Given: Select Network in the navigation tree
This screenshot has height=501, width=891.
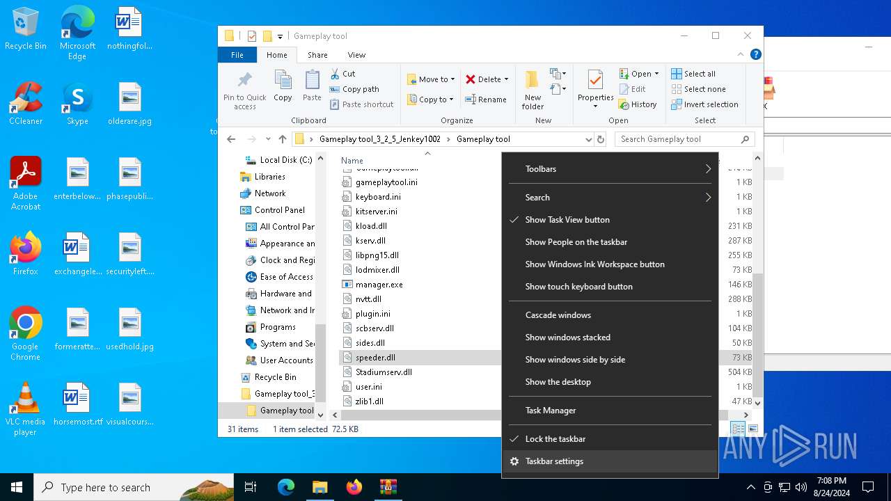Looking at the screenshot, I should (269, 193).
